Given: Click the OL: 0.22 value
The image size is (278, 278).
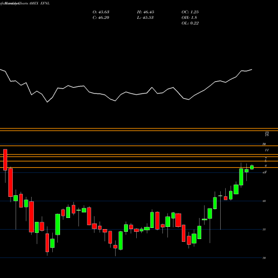Looking at the screenshot, I should click(x=190, y=23).
